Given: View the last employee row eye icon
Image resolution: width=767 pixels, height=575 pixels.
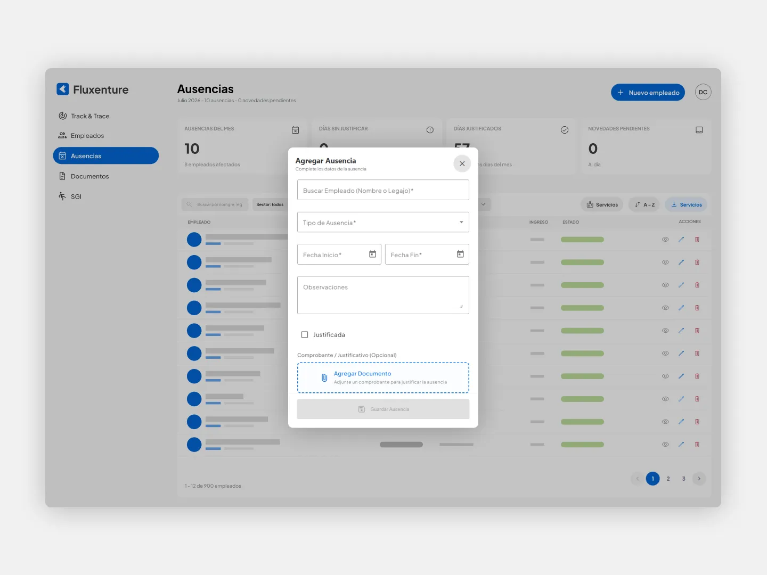Looking at the screenshot, I should coord(665,444).
